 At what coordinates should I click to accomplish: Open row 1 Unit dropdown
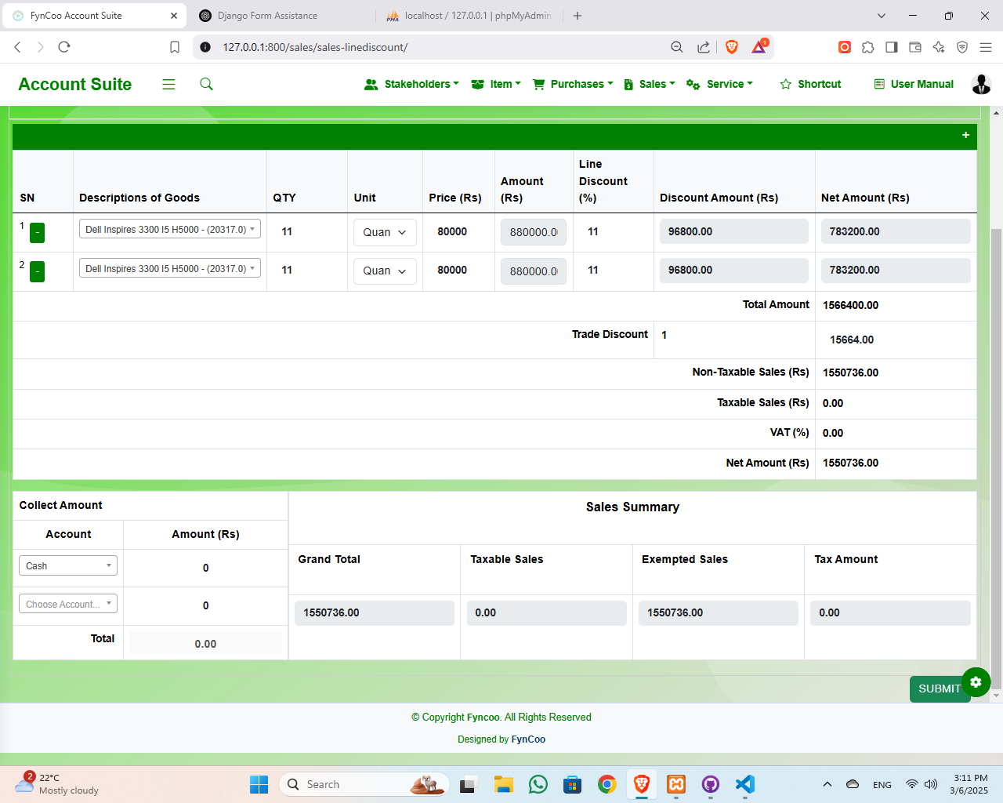pyautogui.click(x=385, y=232)
